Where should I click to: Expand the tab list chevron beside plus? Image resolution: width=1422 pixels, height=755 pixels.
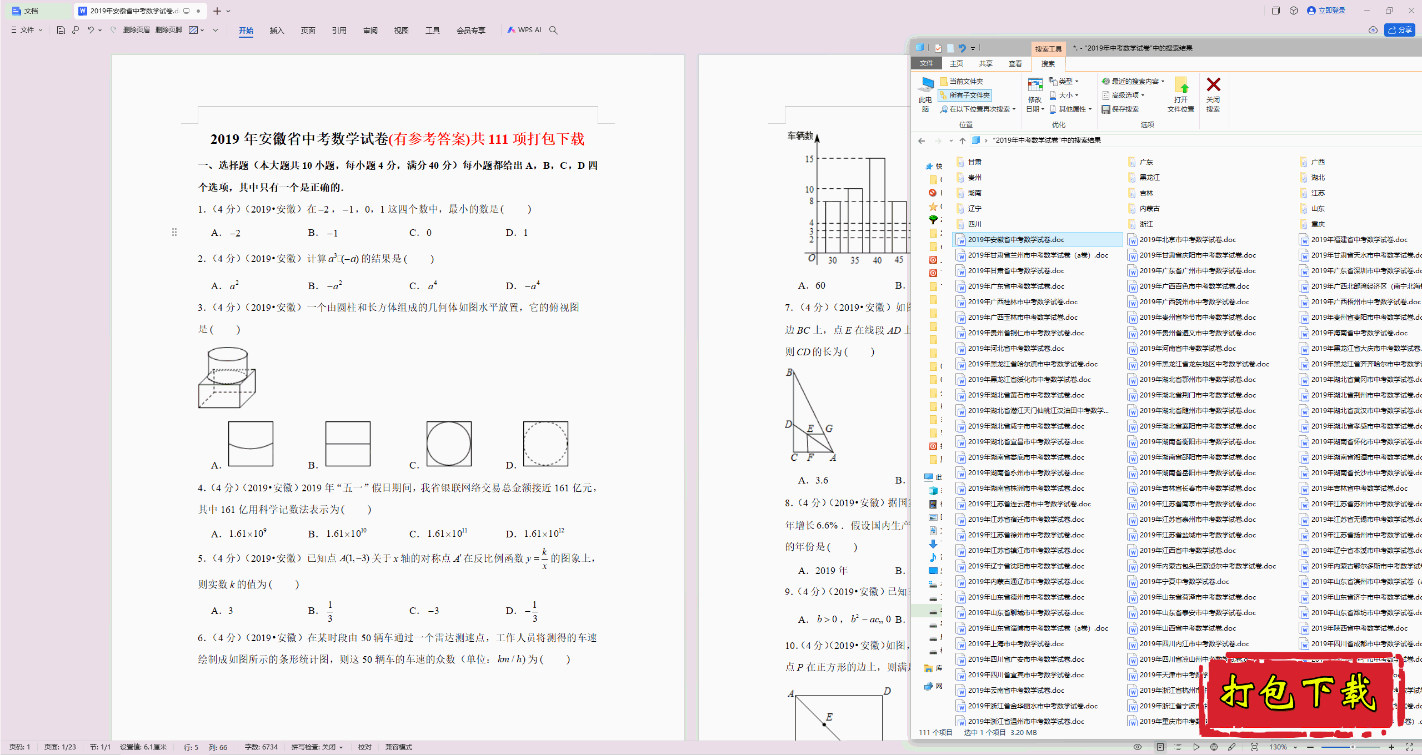(x=228, y=11)
